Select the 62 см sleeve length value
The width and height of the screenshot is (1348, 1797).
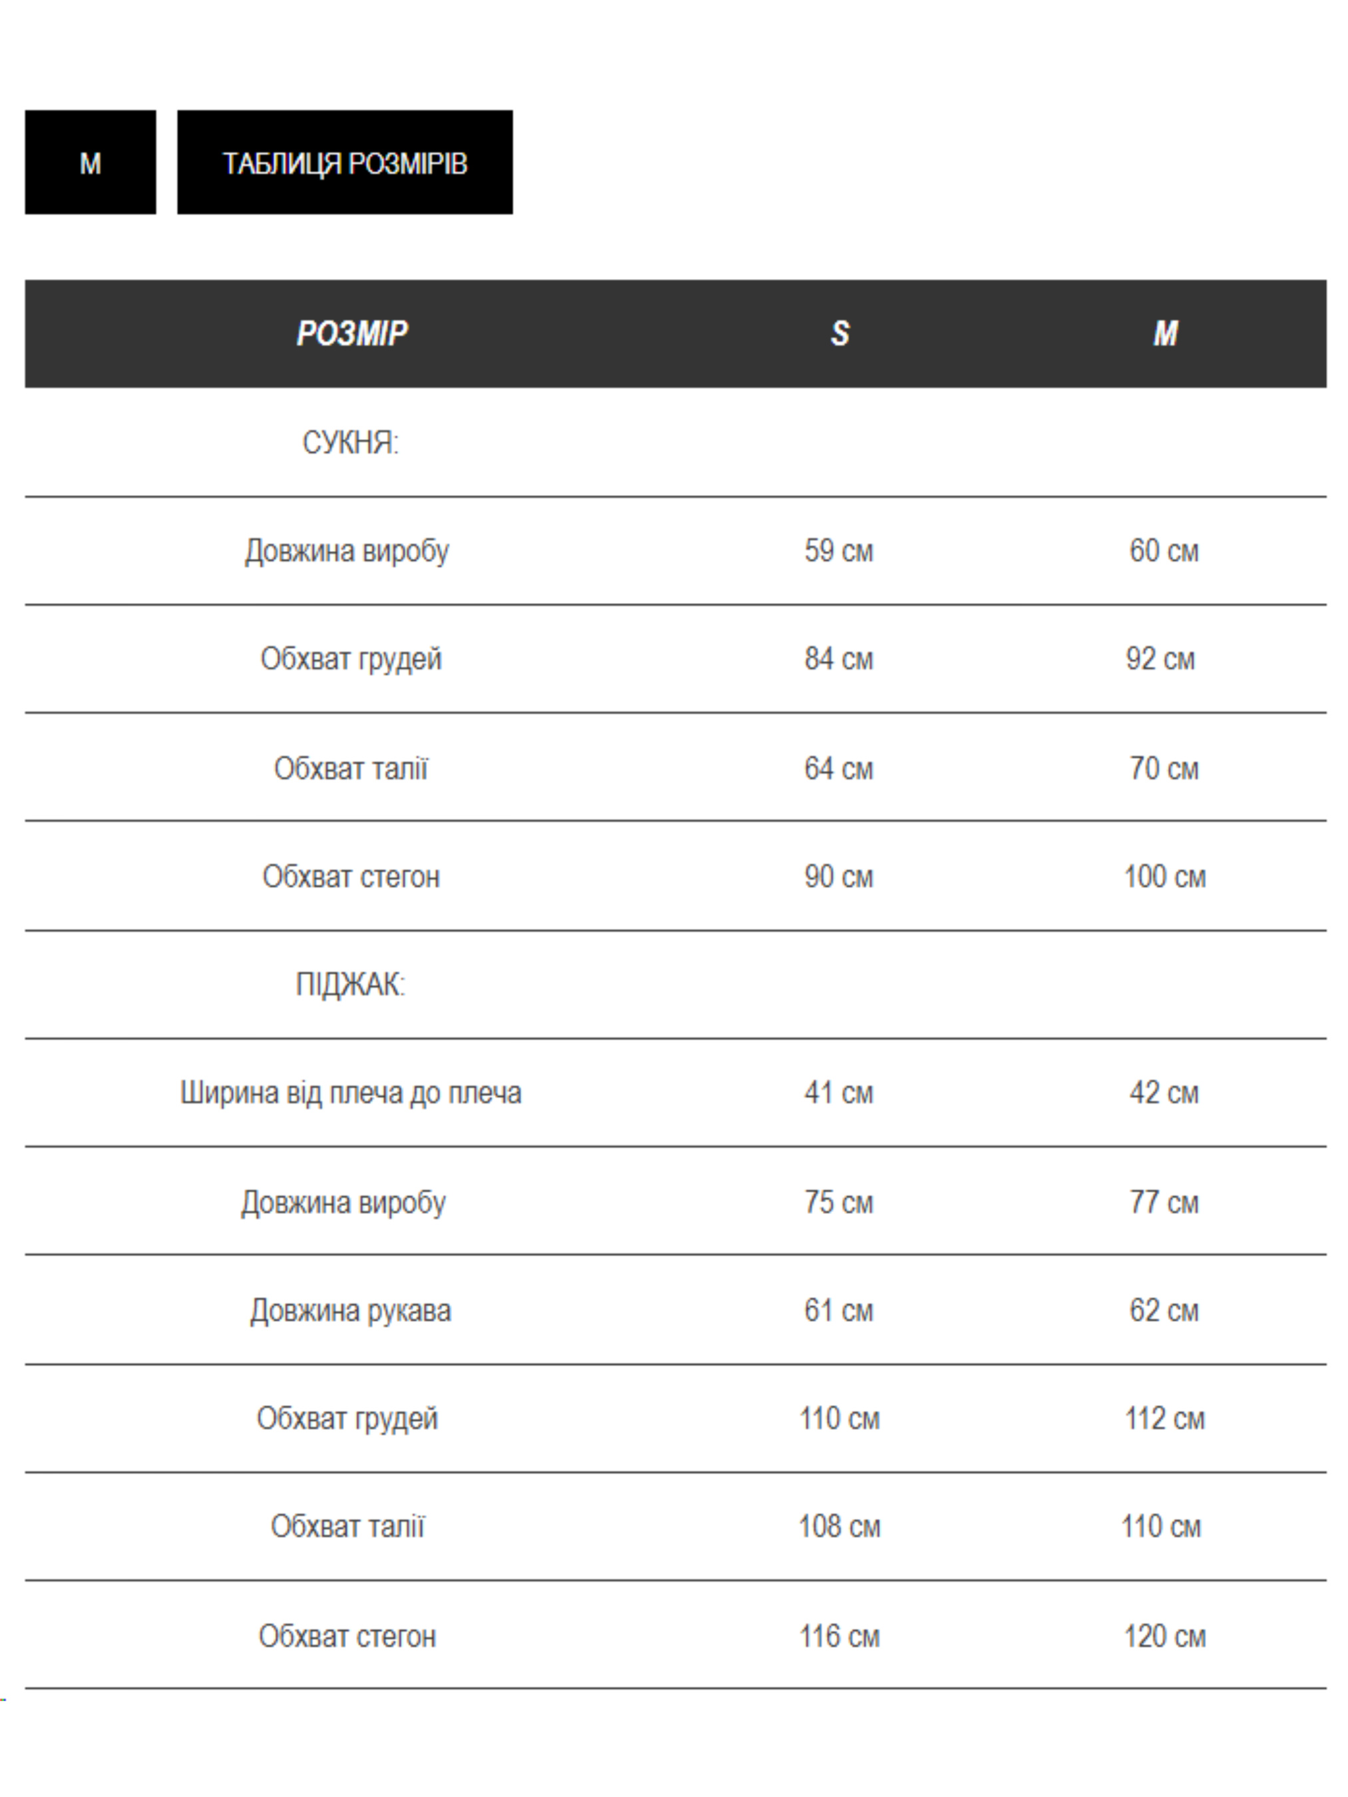click(x=1164, y=1310)
